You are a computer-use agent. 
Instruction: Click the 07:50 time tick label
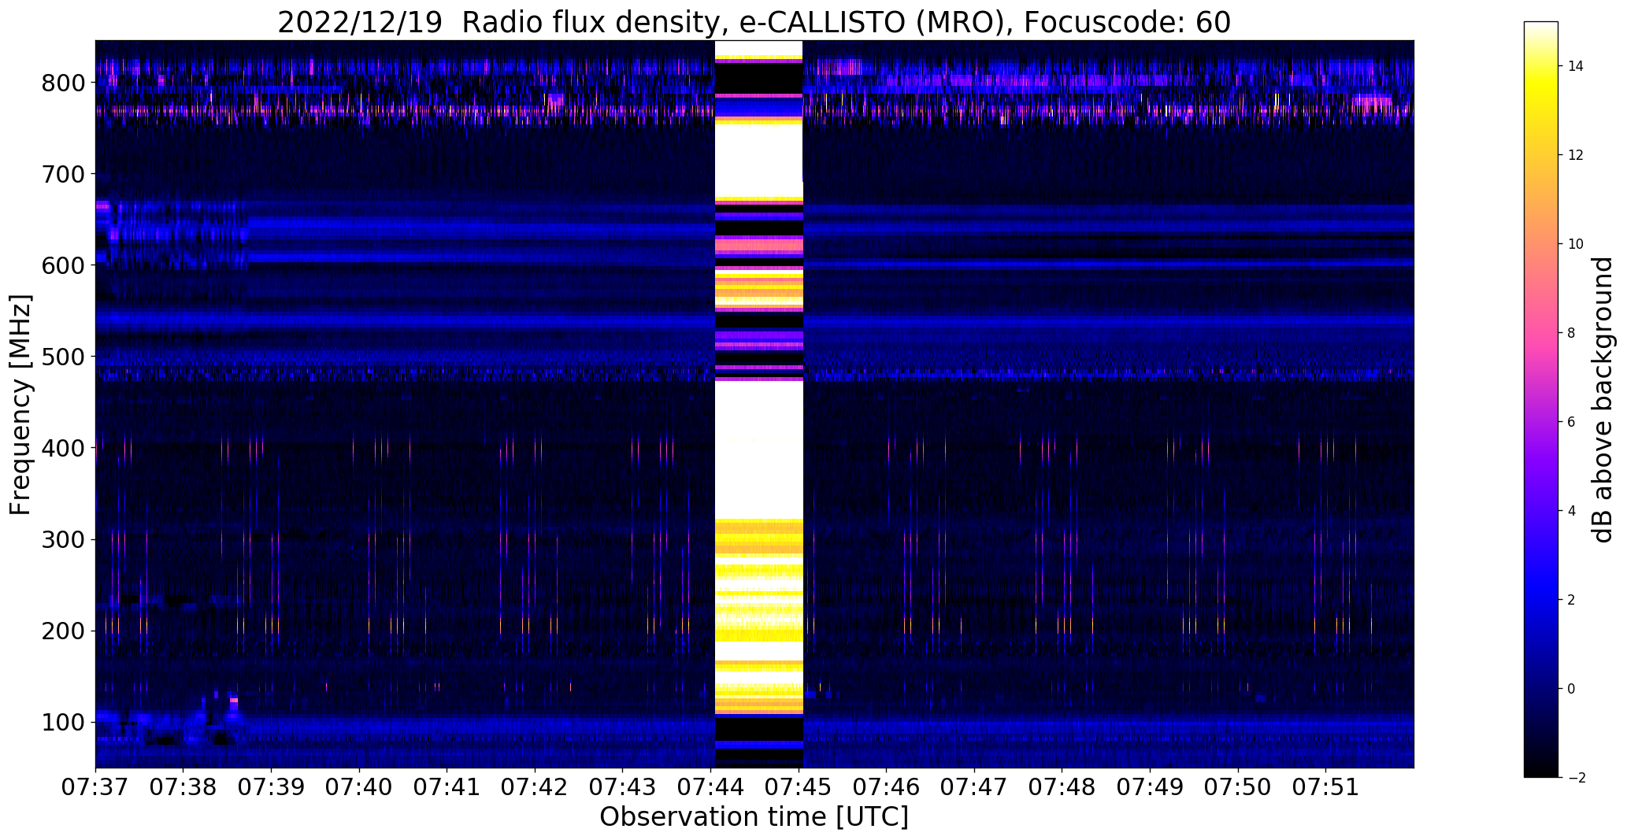1239,788
